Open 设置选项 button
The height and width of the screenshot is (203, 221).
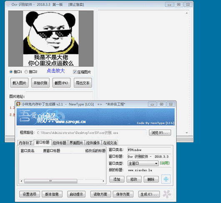point(30,194)
